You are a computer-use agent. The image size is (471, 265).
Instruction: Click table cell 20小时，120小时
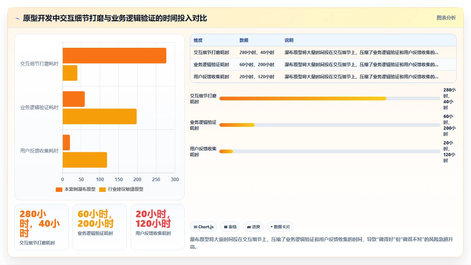[x=257, y=77]
